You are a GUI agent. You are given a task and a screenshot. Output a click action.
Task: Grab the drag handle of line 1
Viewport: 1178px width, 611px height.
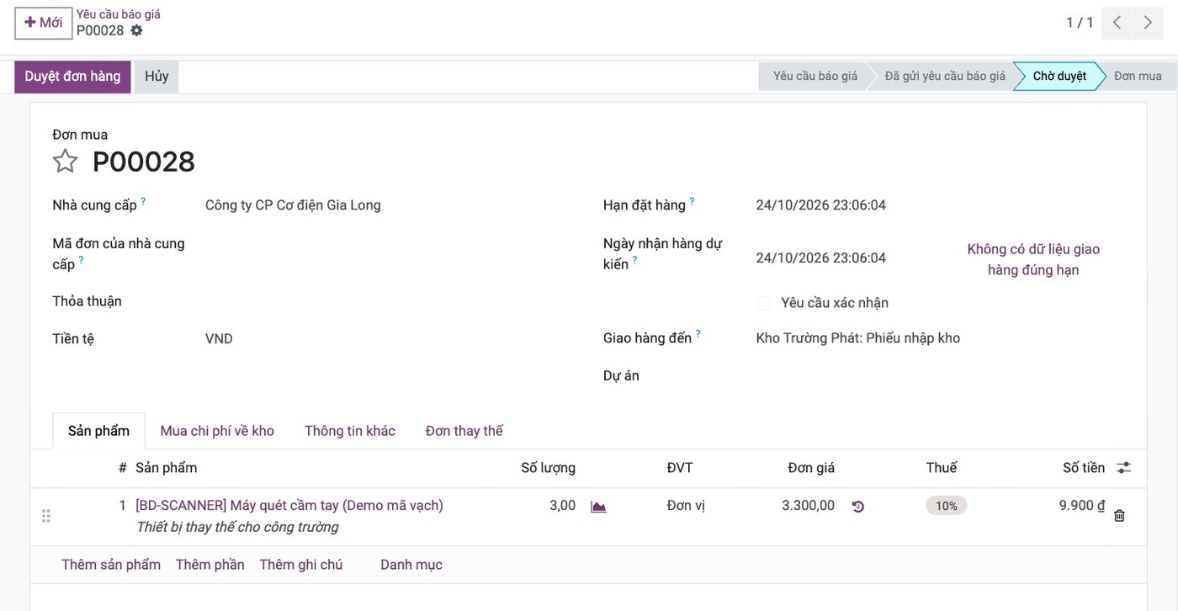[46, 516]
